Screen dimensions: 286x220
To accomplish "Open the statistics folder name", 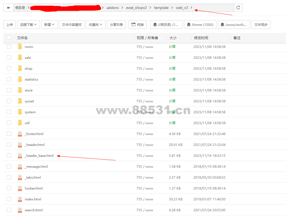I will 31,79.
